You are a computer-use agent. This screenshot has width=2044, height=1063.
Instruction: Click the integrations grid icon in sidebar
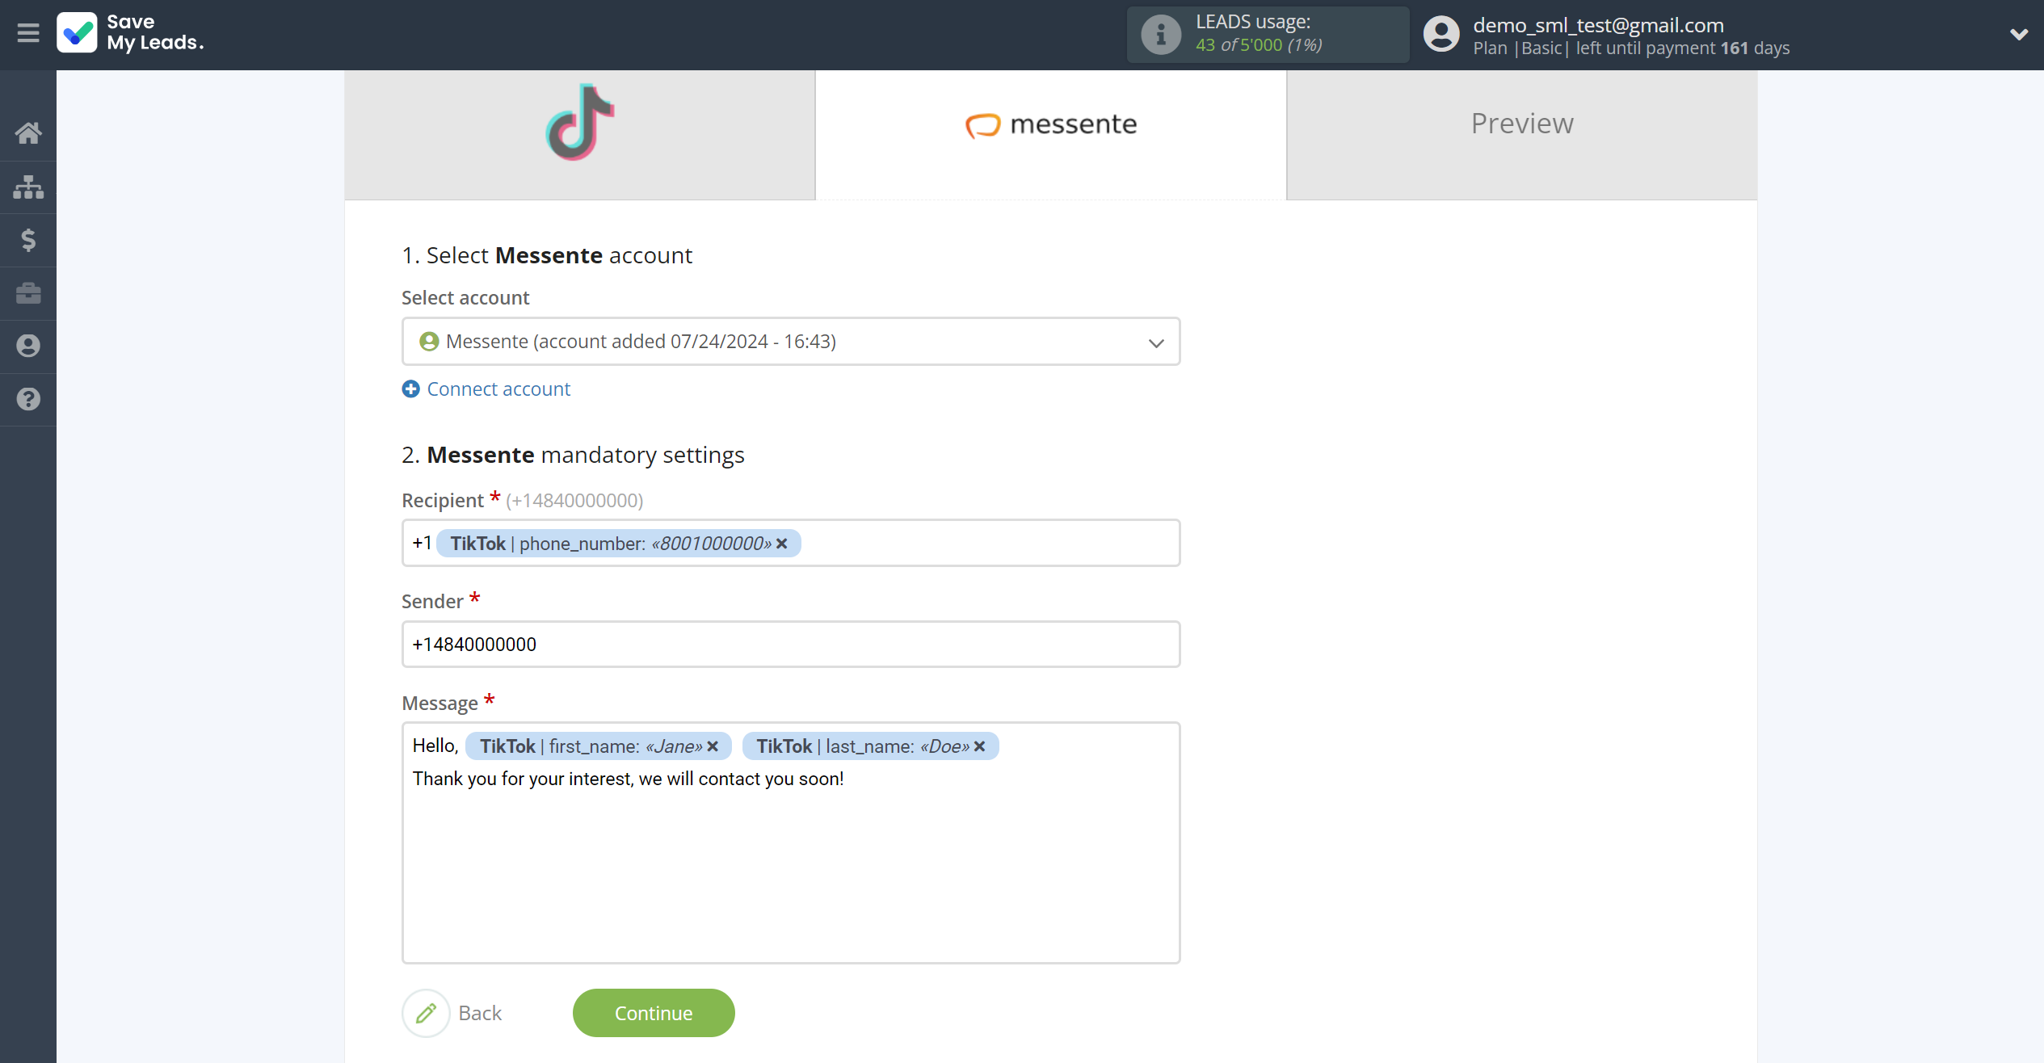click(28, 187)
